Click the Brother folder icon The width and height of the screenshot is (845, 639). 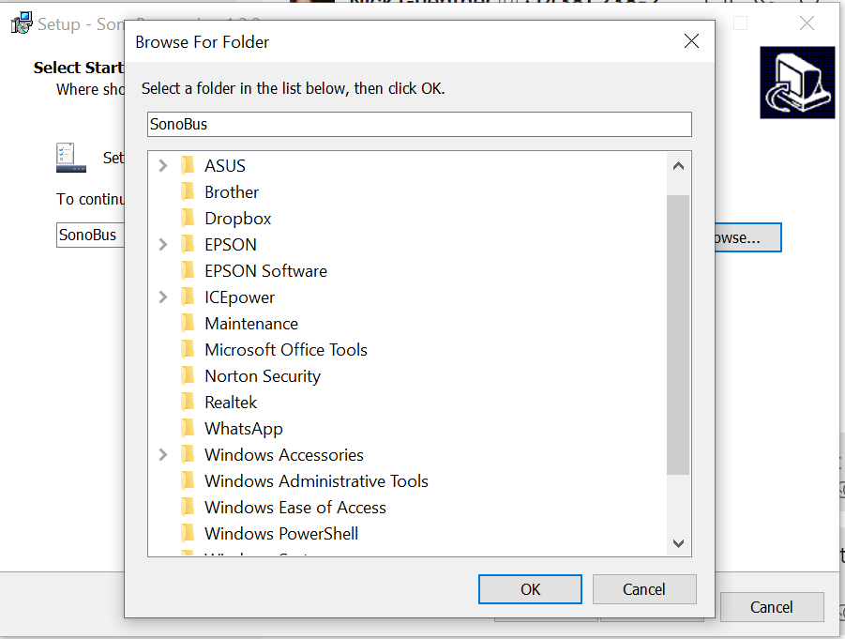(188, 192)
